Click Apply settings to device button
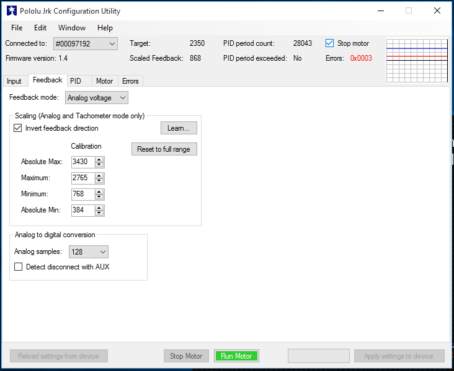 tap(399, 356)
